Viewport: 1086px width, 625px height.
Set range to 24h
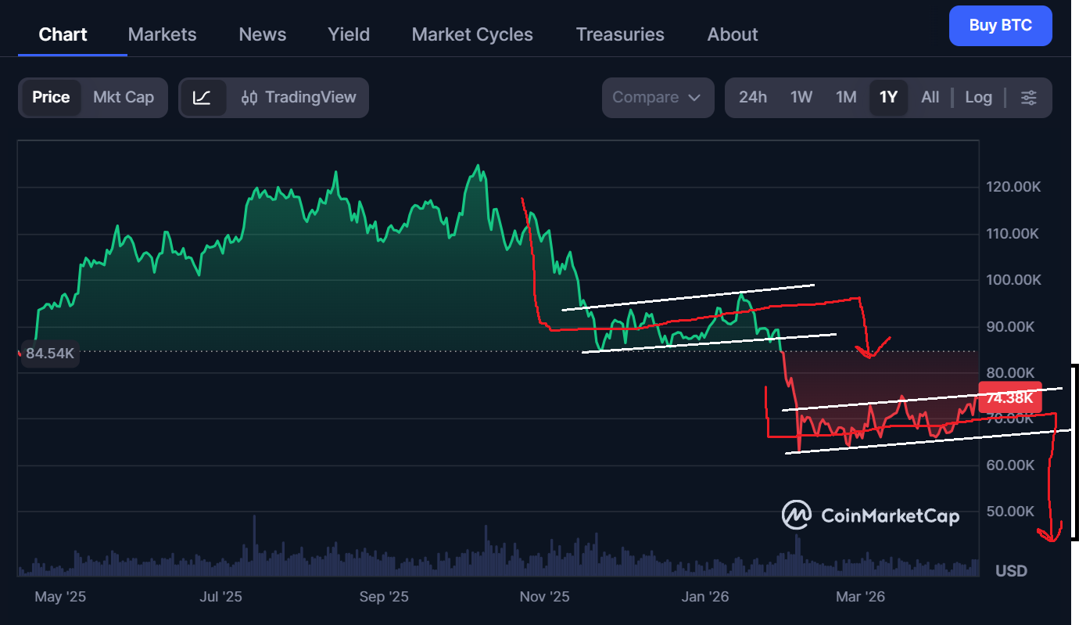[x=753, y=98]
